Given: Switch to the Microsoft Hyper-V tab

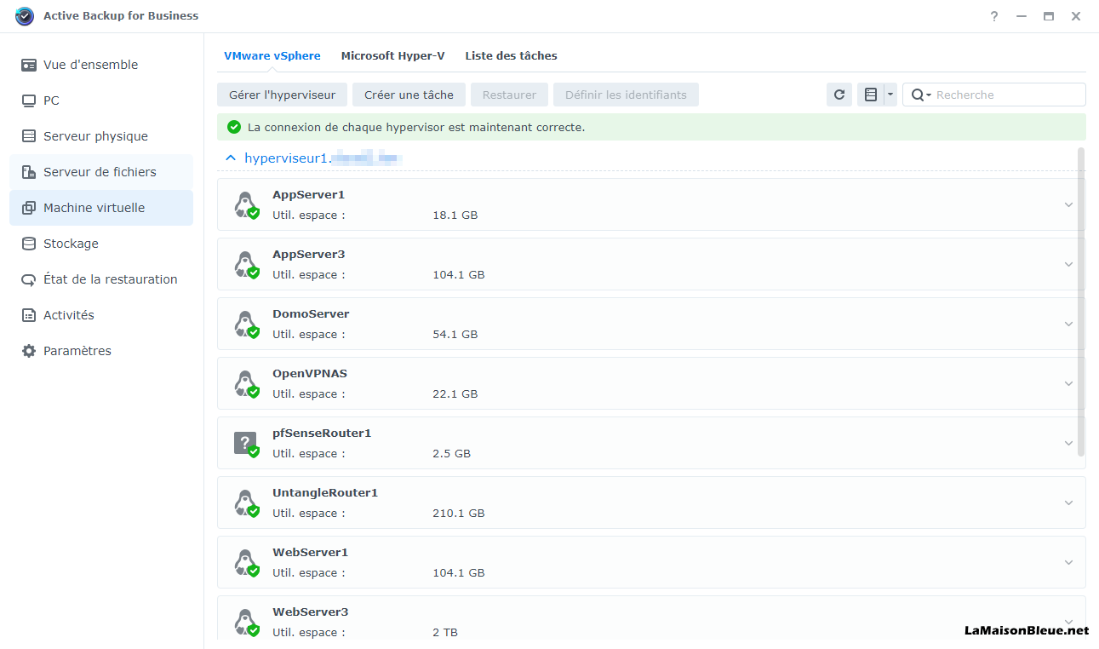Looking at the screenshot, I should click(393, 55).
